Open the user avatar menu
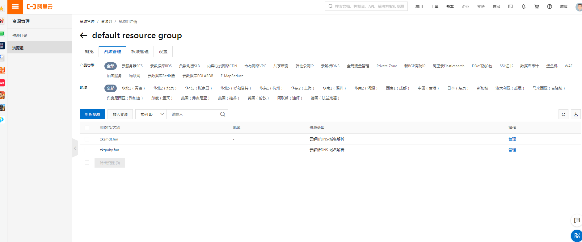The width and height of the screenshot is (582, 242). [x=579, y=7]
